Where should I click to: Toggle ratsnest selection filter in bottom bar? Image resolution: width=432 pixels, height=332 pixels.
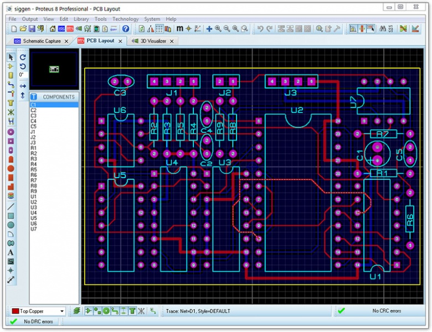141,311
